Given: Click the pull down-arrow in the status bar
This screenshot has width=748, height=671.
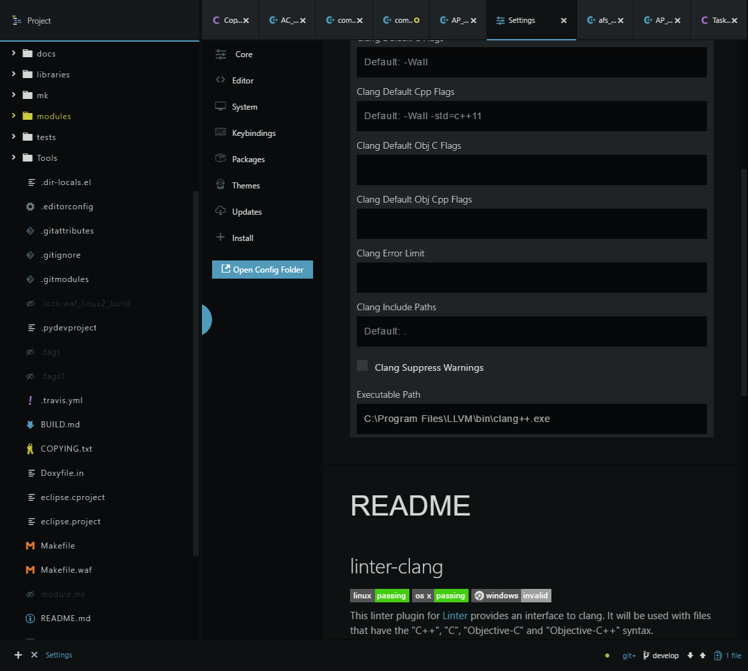Looking at the screenshot, I should (689, 655).
